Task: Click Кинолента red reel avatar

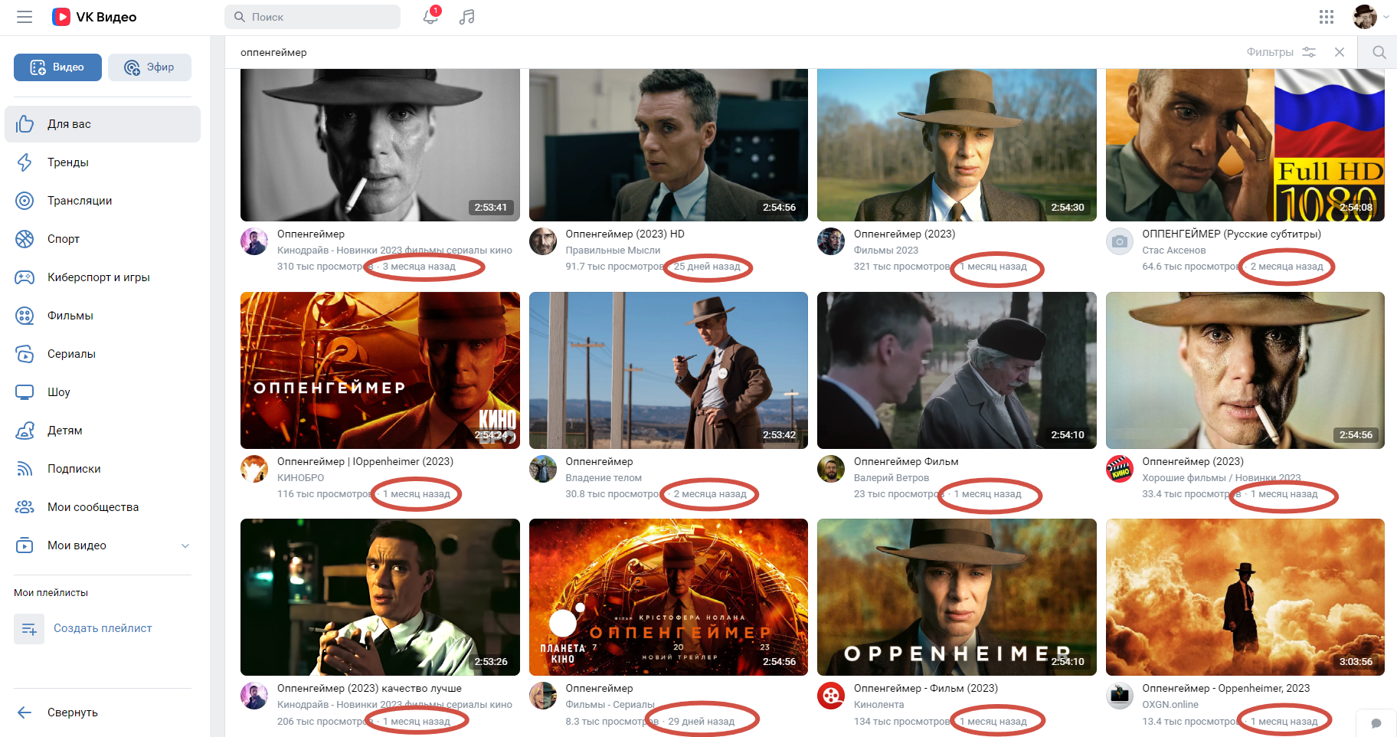Action: (x=831, y=696)
